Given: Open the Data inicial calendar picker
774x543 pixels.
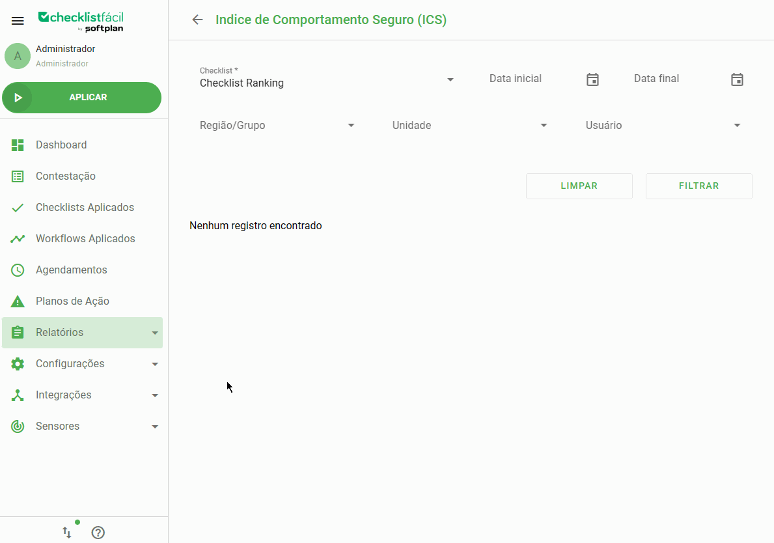Looking at the screenshot, I should tap(592, 79).
